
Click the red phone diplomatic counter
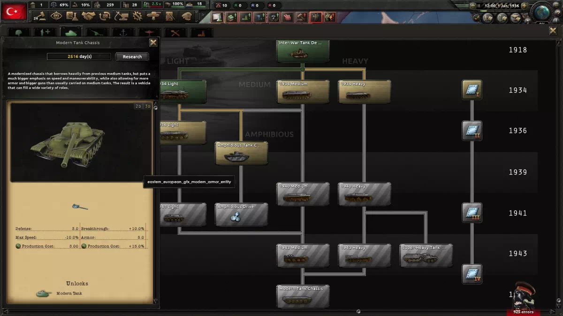[221, 6]
